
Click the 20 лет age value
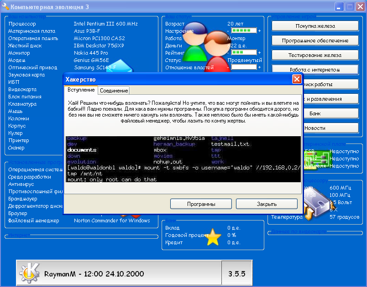235,24
